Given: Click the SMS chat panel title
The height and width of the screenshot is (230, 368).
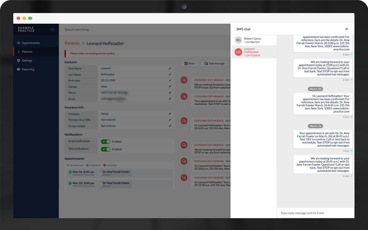Looking at the screenshot, I should (244, 29).
